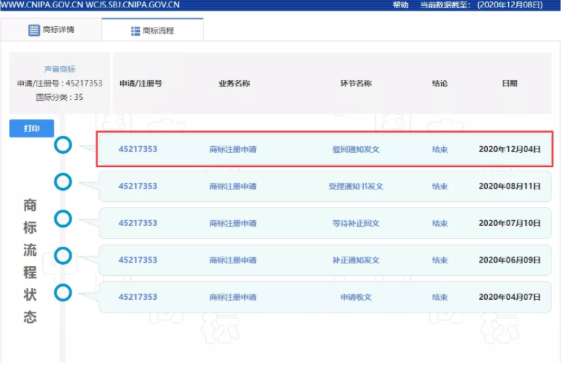Click 驳回通知发文 step name
Screen dimensions: 561x370
click(x=356, y=150)
